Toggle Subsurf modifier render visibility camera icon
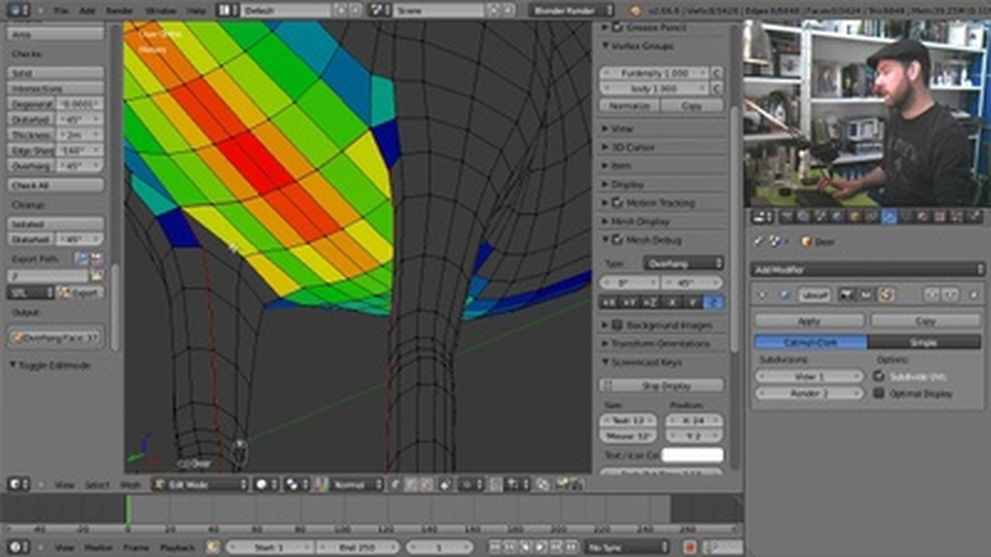Screen dimensions: 991x557 (846, 295)
